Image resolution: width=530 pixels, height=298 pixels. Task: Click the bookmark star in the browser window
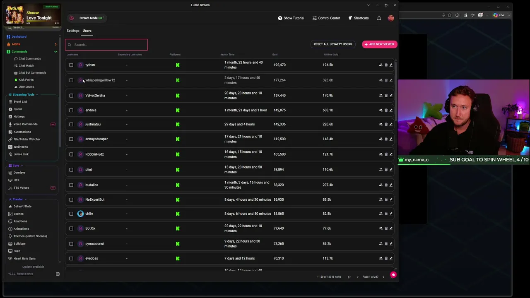[x=449, y=15]
